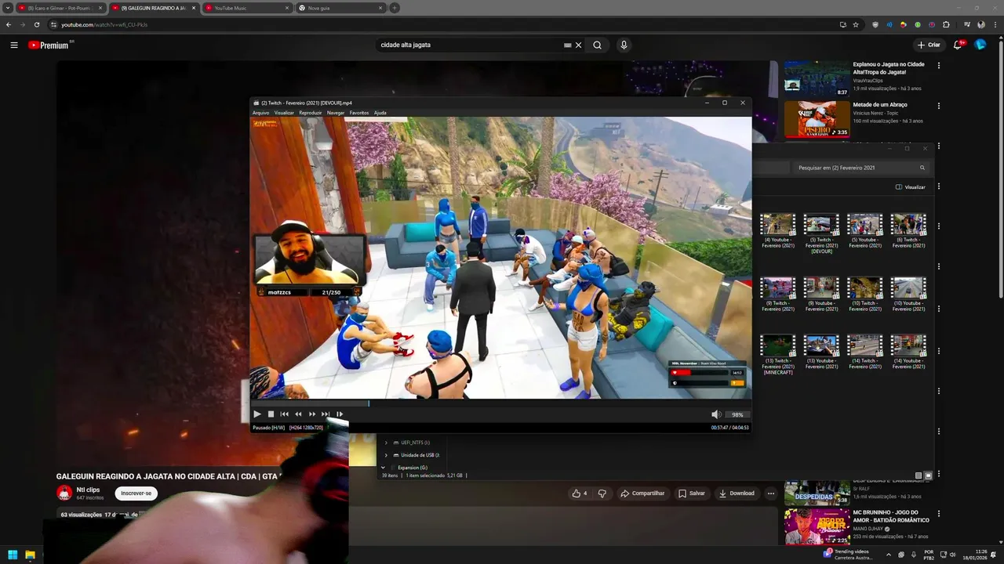The width and height of the screenshot is (1004, 564).
Task: Open the more actions ellipsis beside Download
Action: tap(771, 493)
